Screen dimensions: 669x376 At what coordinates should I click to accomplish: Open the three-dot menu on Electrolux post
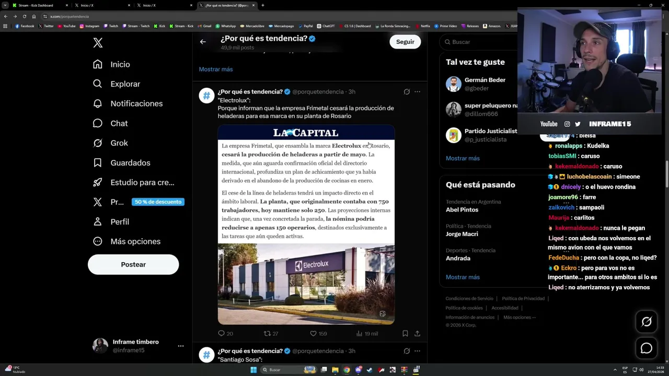(x=417, y=92)
